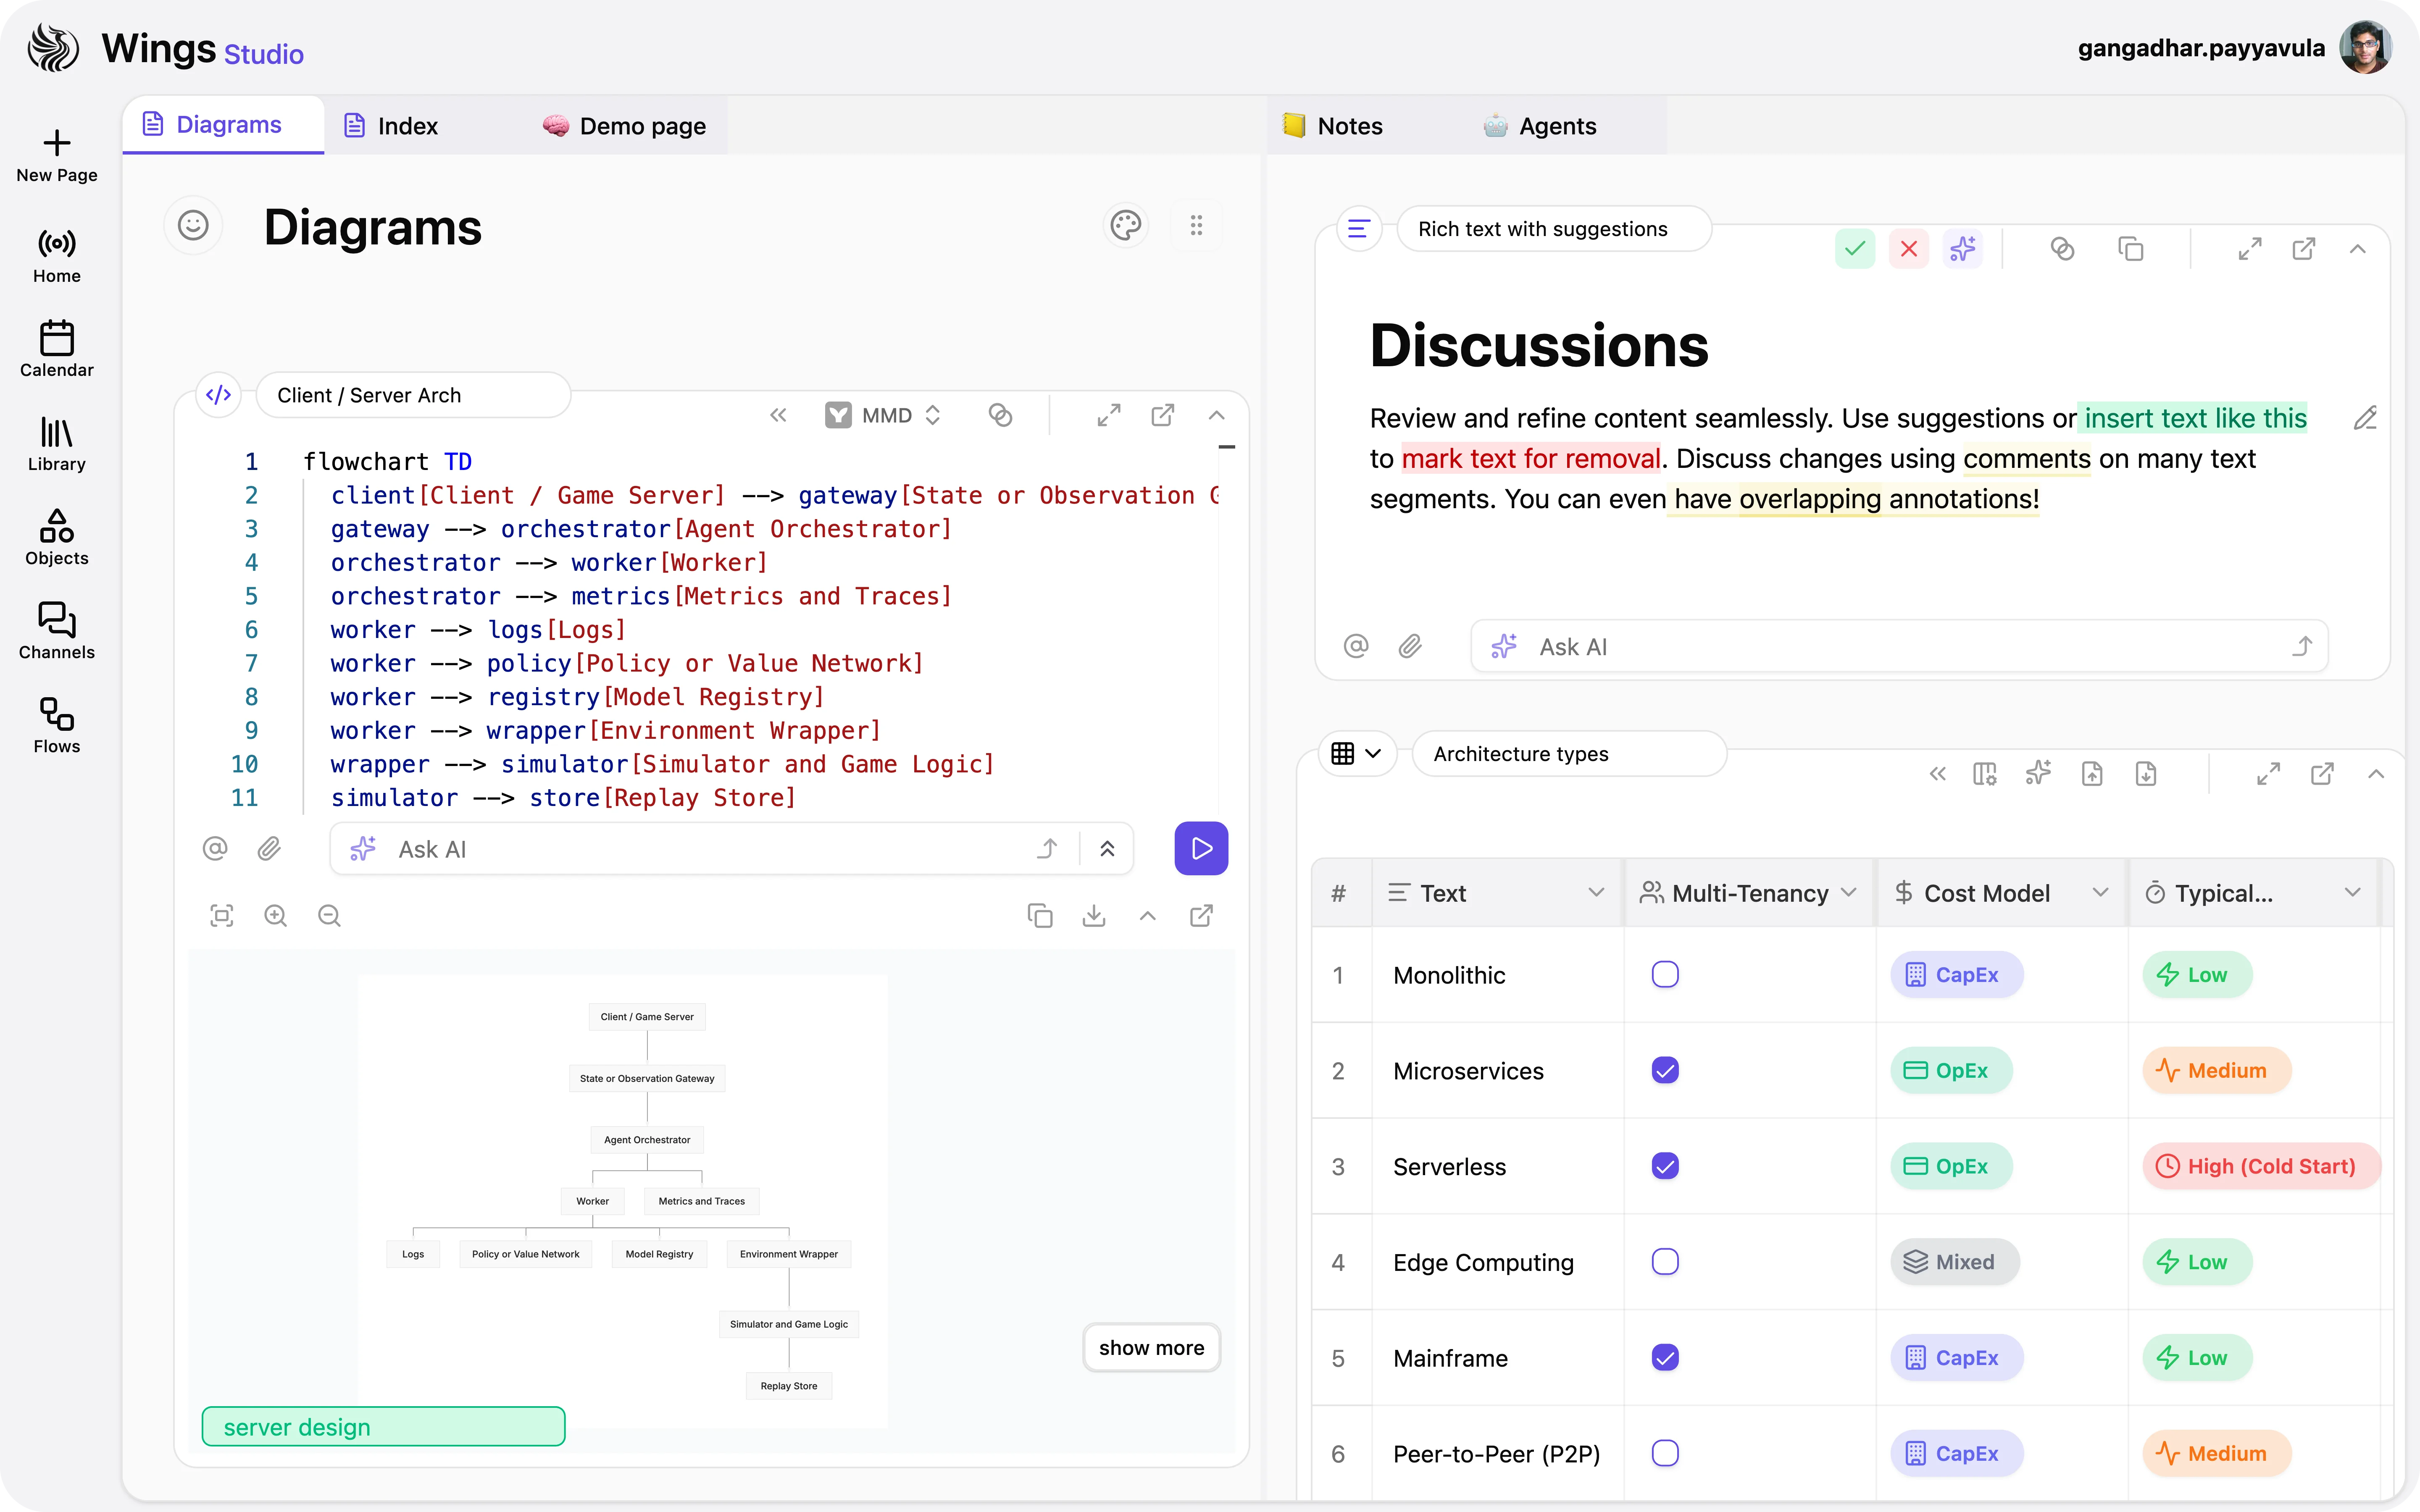The image size is (2420, 1512).
Task: Run the diagram with the play button
Action: pos(1201,849)
